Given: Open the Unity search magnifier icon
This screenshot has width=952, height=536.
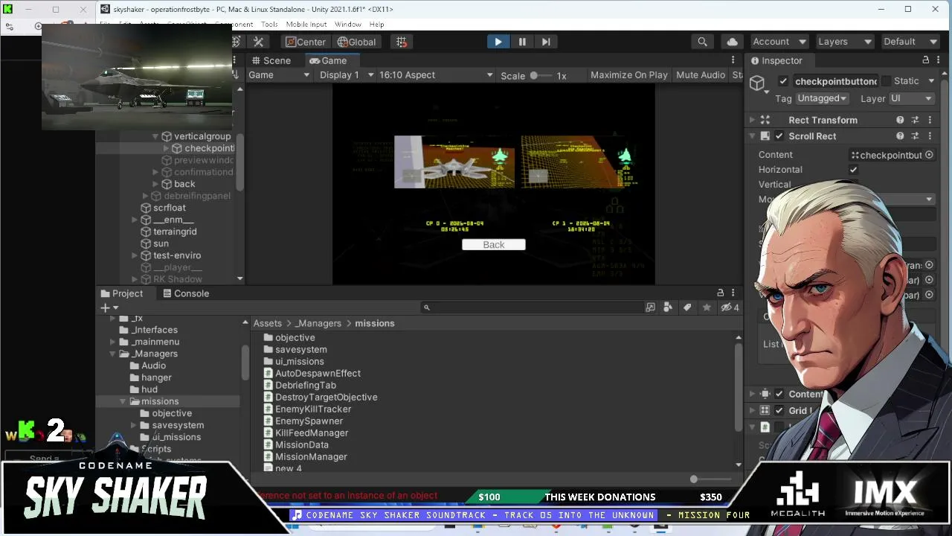Looking at the screenshot, I should (x=702, y=42).
